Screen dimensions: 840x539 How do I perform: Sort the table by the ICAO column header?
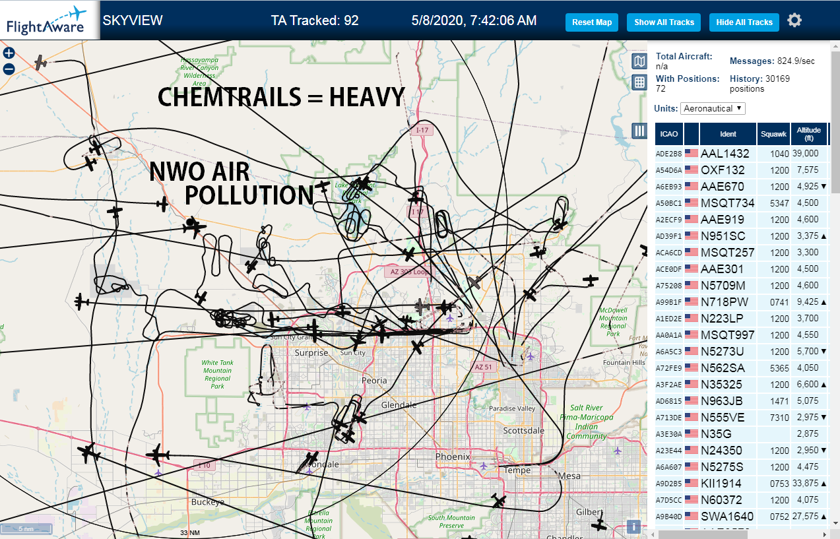tap(669, 134)
